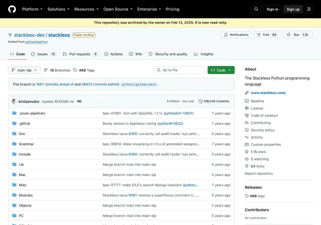Image resolution: width=321 pixels, height=225 pixels.
Task: Select the Code tab
Action: [x=18, y=54]
